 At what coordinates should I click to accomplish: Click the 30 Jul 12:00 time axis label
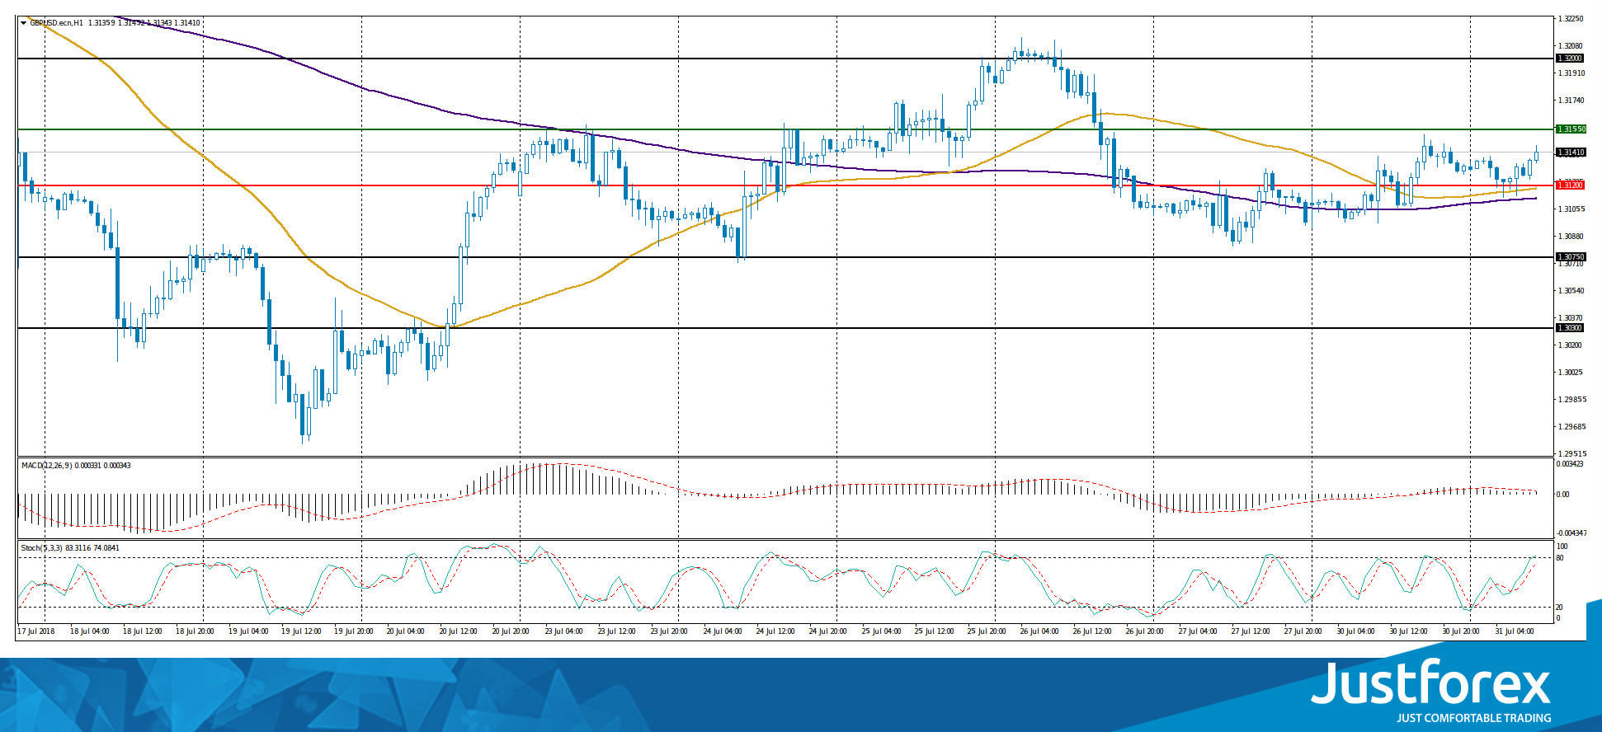[x=1409, y=631]
